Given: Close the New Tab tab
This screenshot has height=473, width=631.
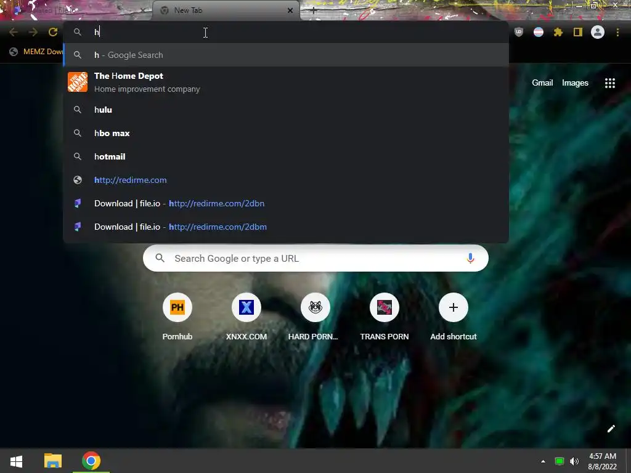Looking at the screenshot, I should (290, 10).
